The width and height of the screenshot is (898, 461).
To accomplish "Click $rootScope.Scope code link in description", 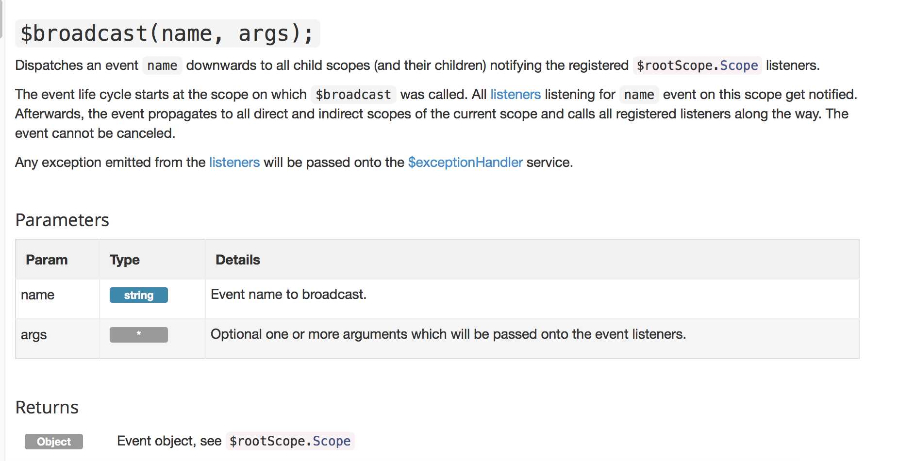I will [697, 66].
